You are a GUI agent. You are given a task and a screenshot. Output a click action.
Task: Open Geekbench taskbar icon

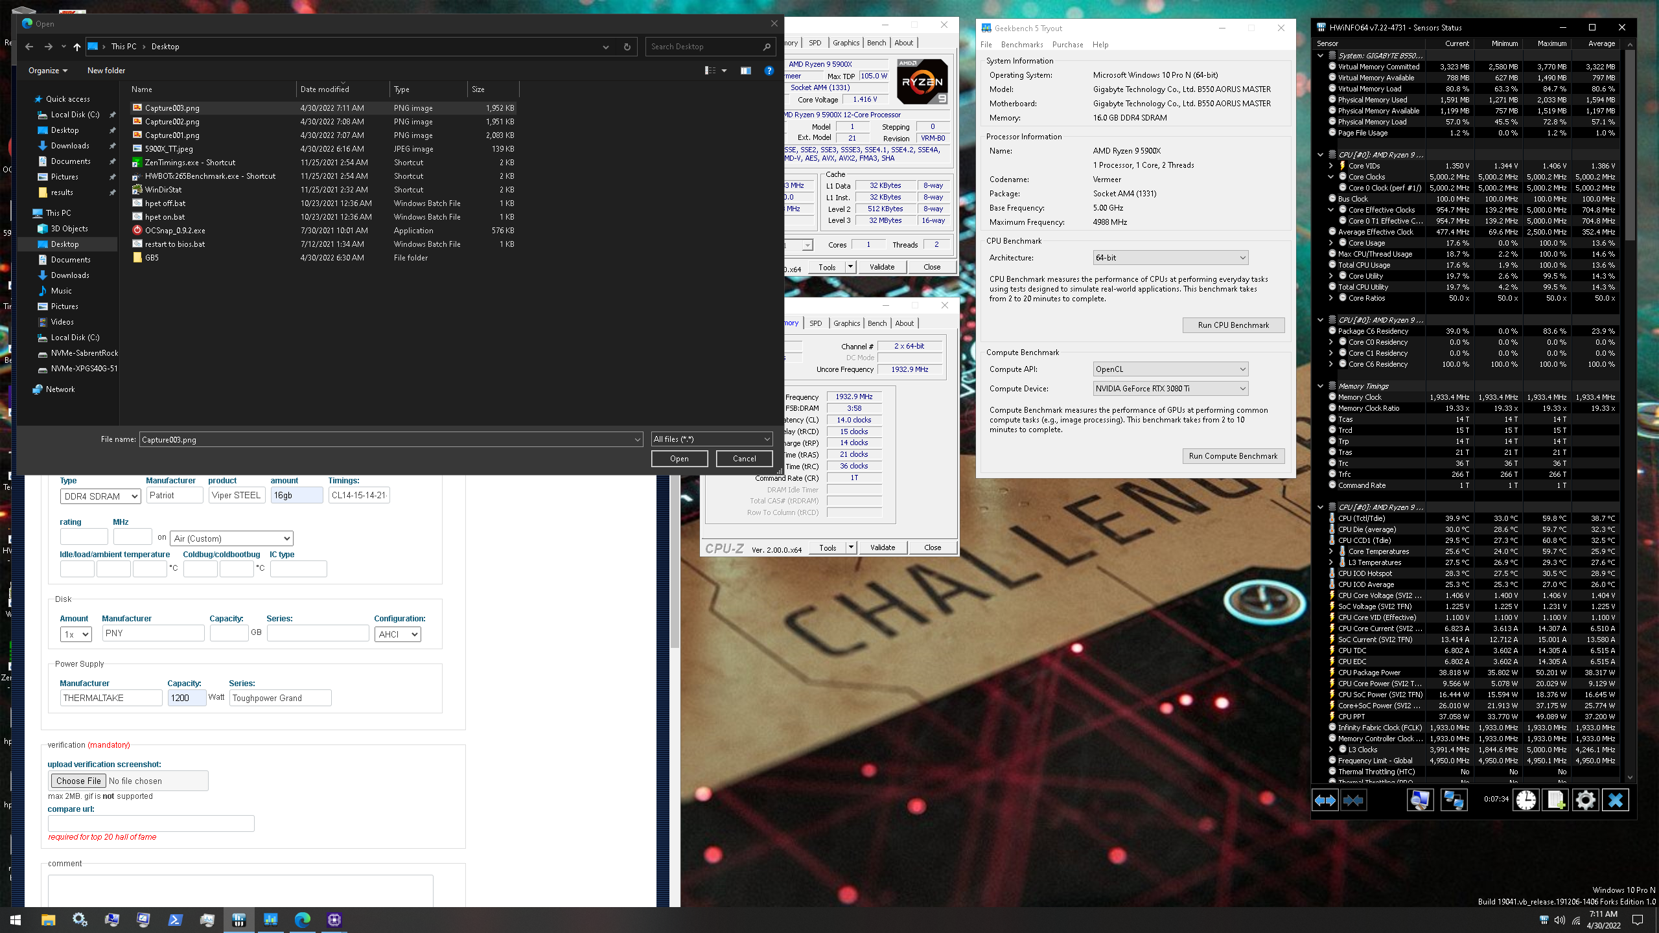(x=270, y=920)
